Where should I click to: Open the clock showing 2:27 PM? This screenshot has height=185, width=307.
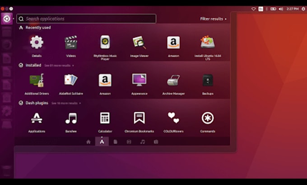pyautogui.click(x=293, y=9)
